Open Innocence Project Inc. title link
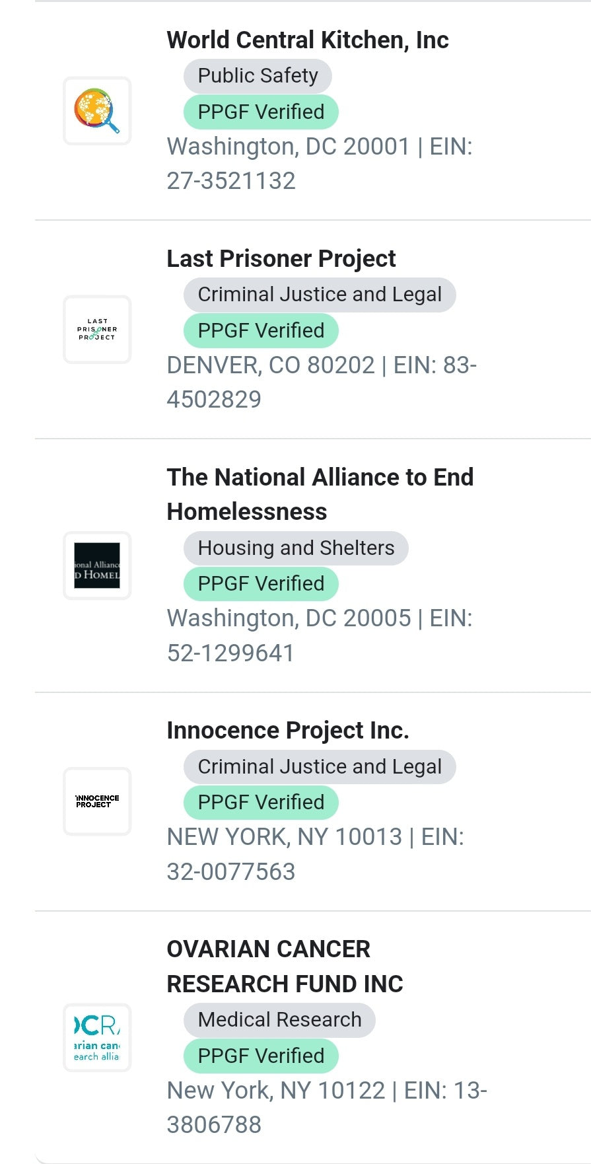 pyautogui.click(x=287, y=731)
